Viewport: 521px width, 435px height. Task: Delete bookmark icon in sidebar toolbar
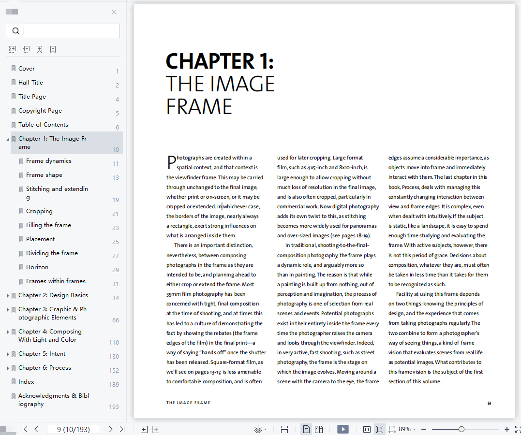click(x=53, y=49)
